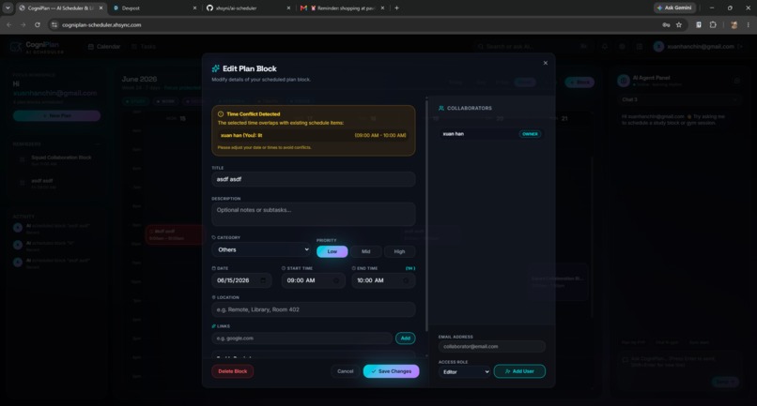Switch to the Gmail Reminder shopping tab
The image size is (757, 406).
[x=342, y=8]
